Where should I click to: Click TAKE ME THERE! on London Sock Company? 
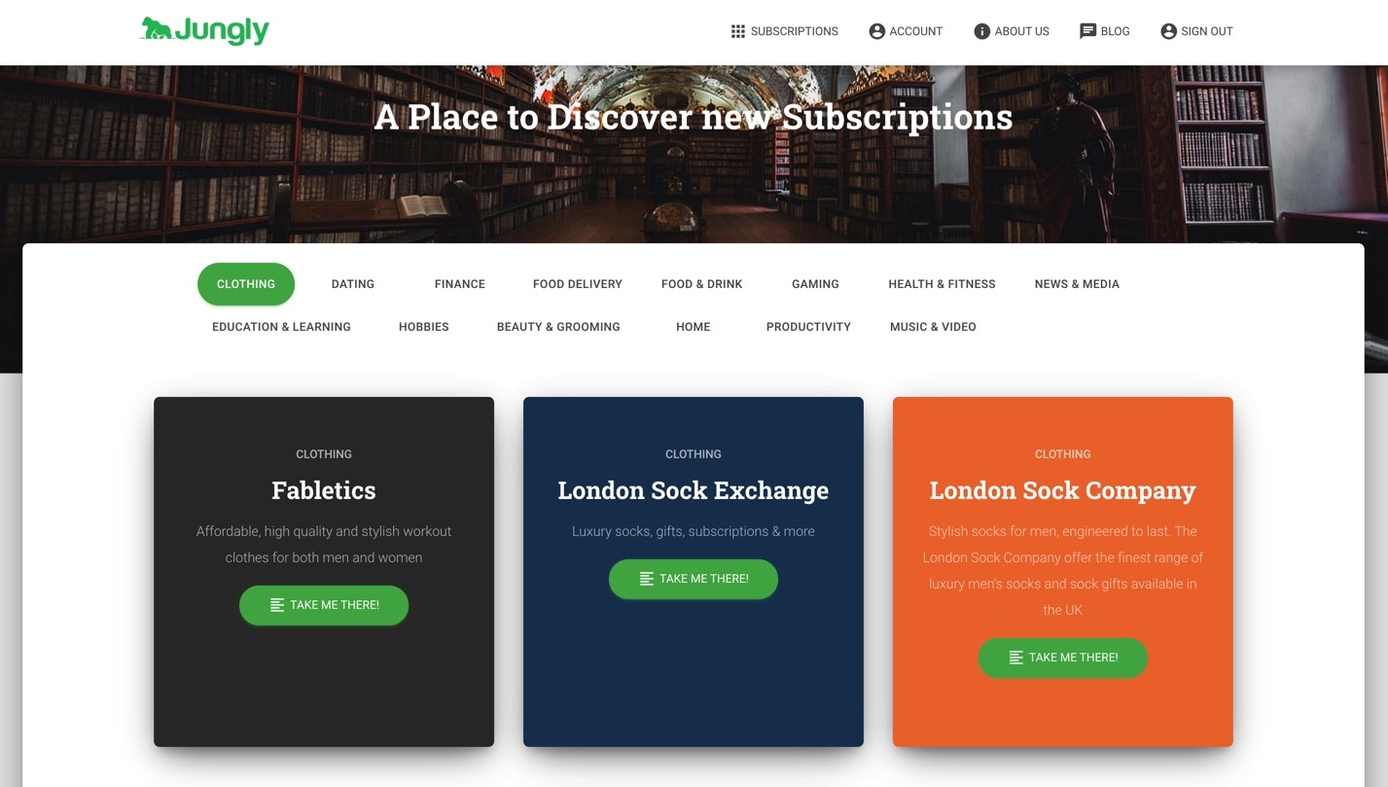pos(1063,658)
